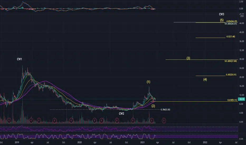Open the earnings marker aligned with Apr 2019
Viewport: 246px width, 145px height.
pyautogui.click(x=31, y=120)
